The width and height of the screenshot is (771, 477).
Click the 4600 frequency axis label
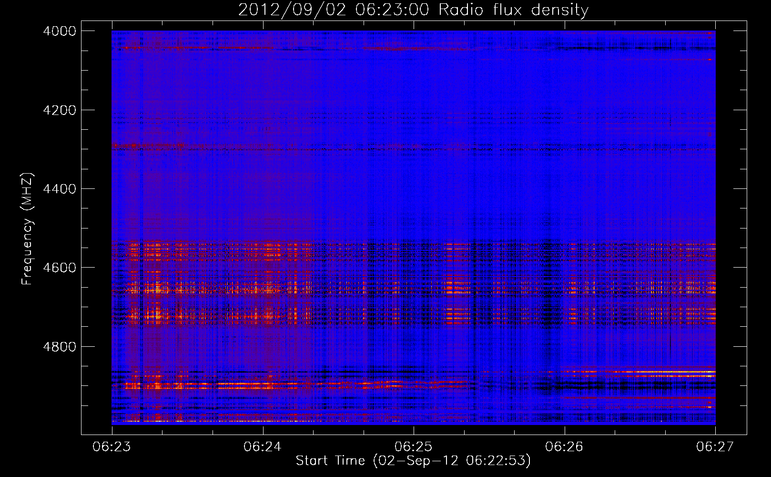click(x=59, y=268)
